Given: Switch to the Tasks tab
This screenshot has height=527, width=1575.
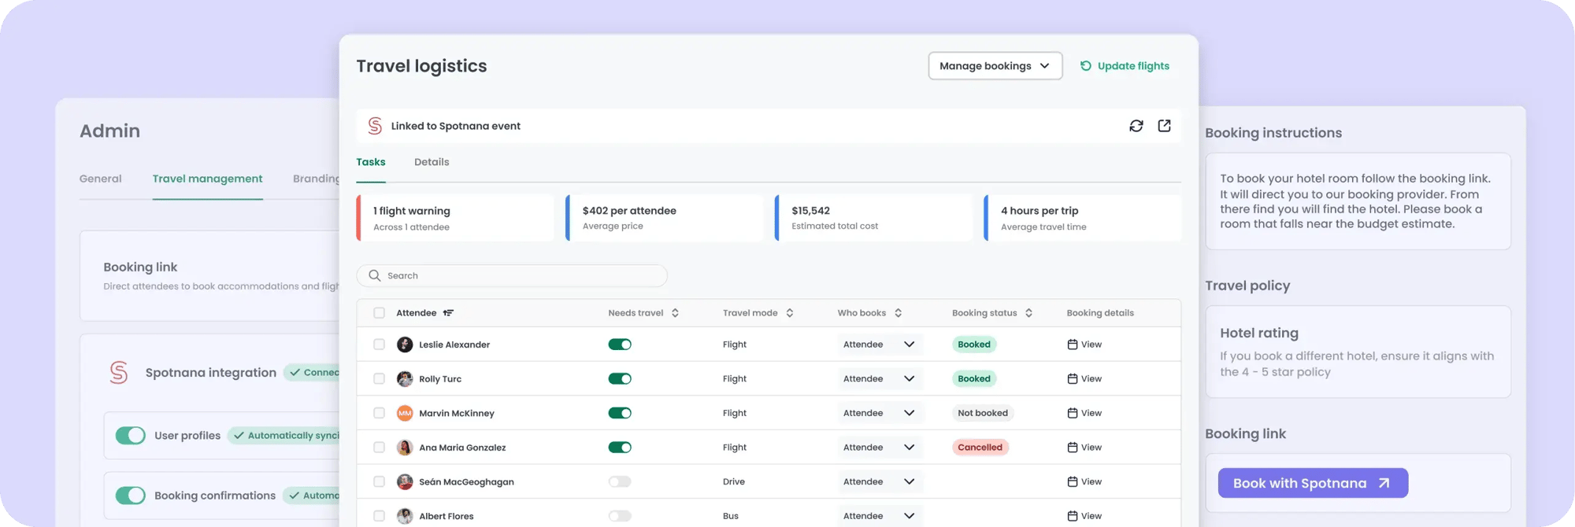Looking at the screenshot, I should point(371,162).
